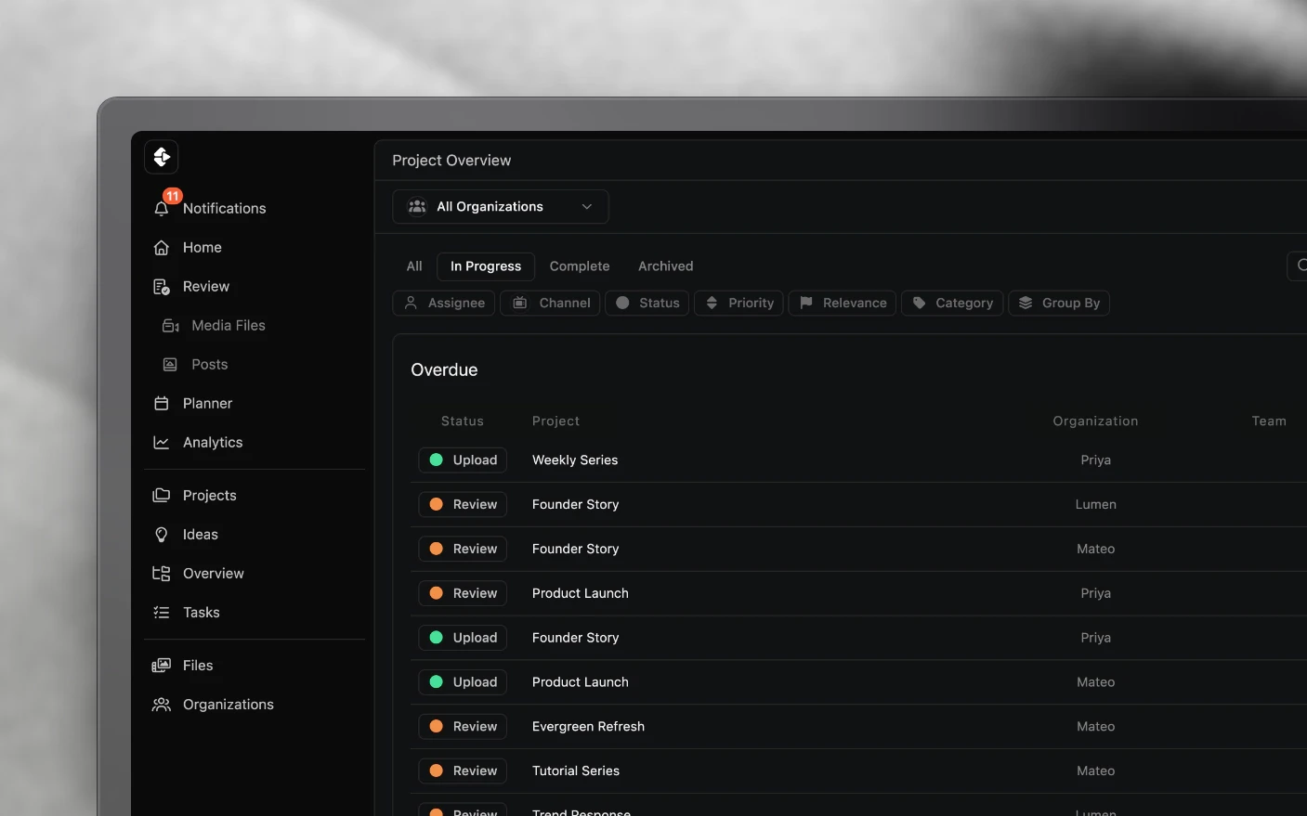Open the Group By options
The height and width of the screenshot is (816, 1307).
(1059, 304)
